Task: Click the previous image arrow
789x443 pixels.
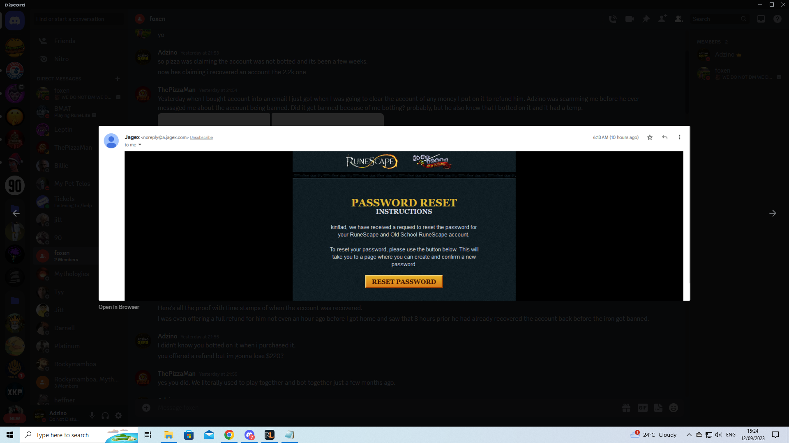Action: [16, 213]
